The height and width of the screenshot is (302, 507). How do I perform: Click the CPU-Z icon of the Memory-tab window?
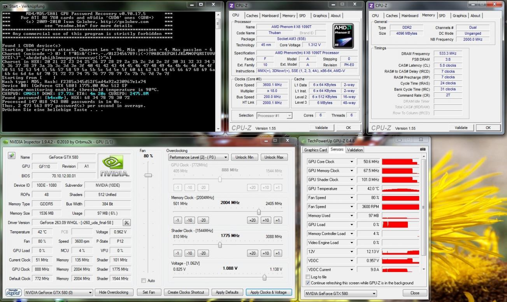pyautogui.click(x=371, y=5)
